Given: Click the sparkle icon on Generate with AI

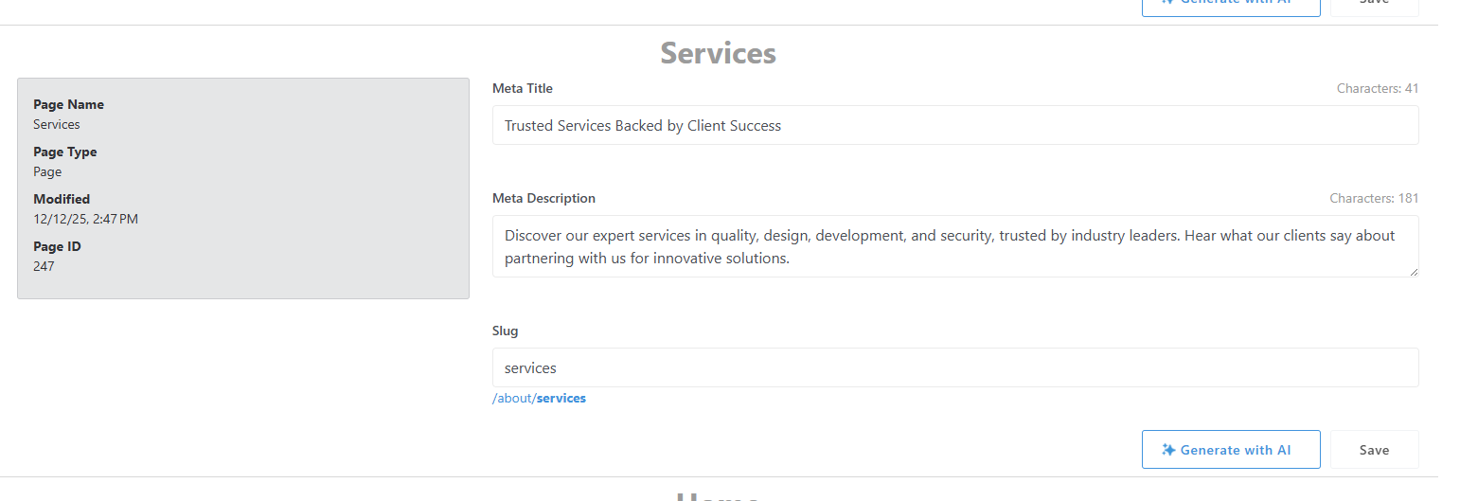Looking at the screenshot, I should click(1168, 450).
